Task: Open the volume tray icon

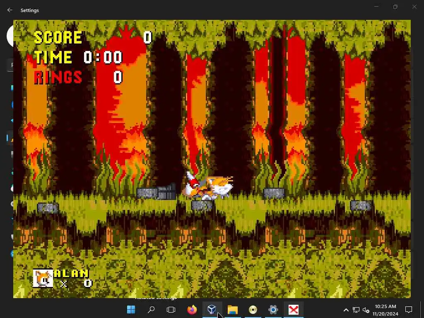Action: (x=366, y=310)
